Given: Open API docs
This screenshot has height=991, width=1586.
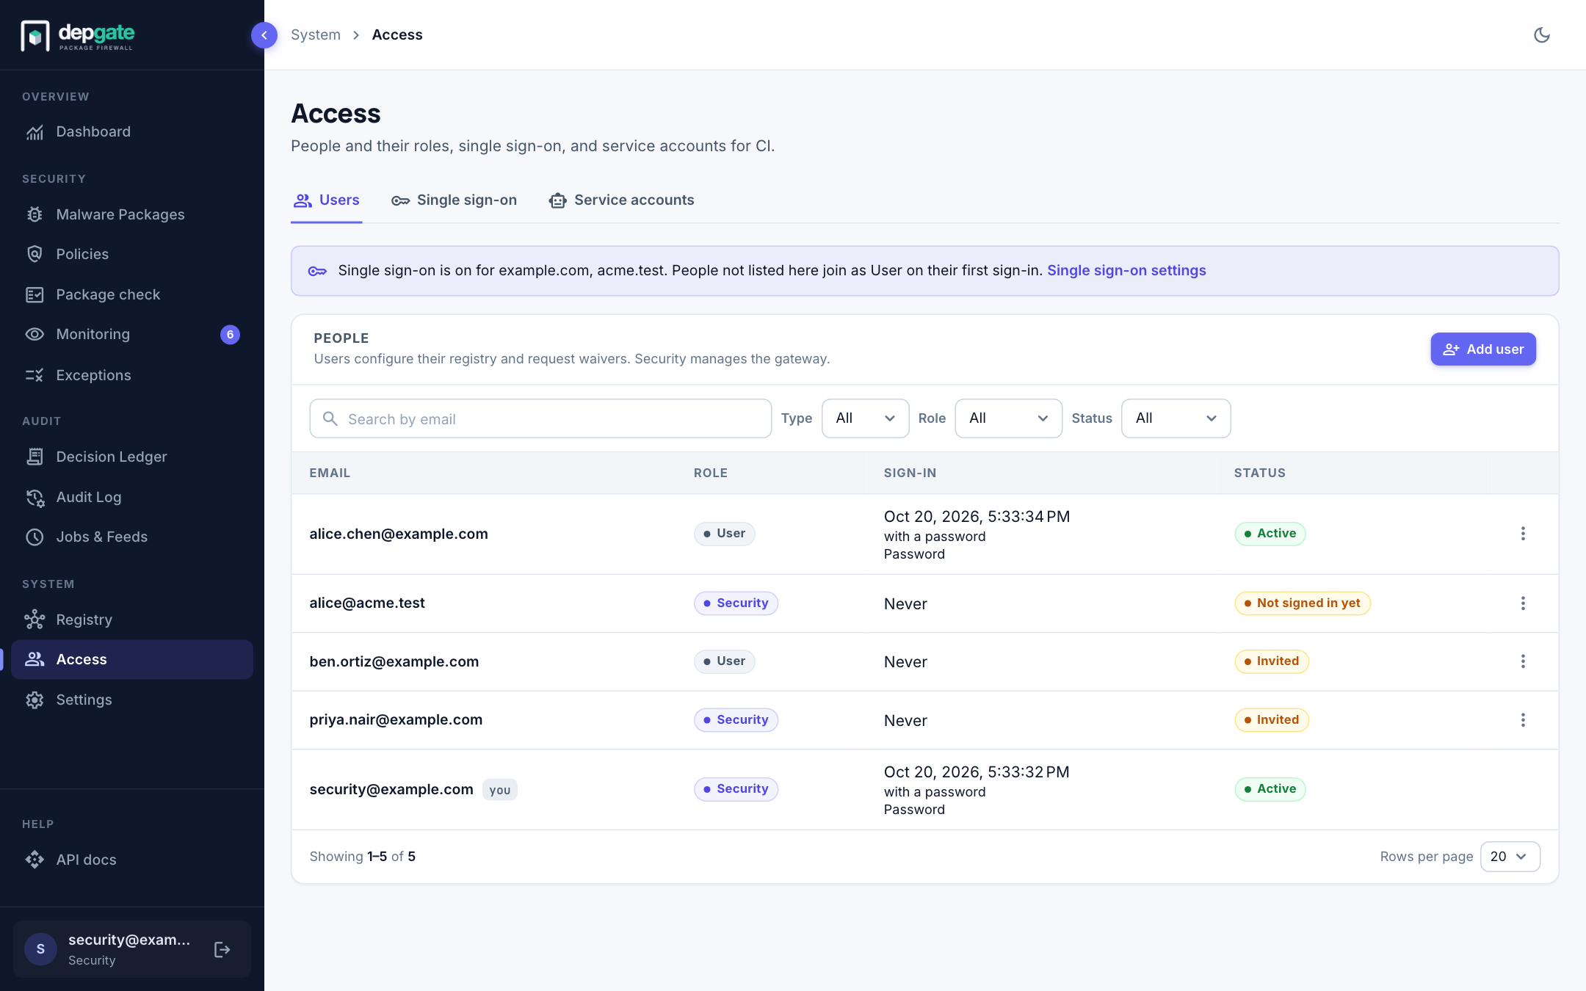Looking at the screenshot, I should point(132,860).
